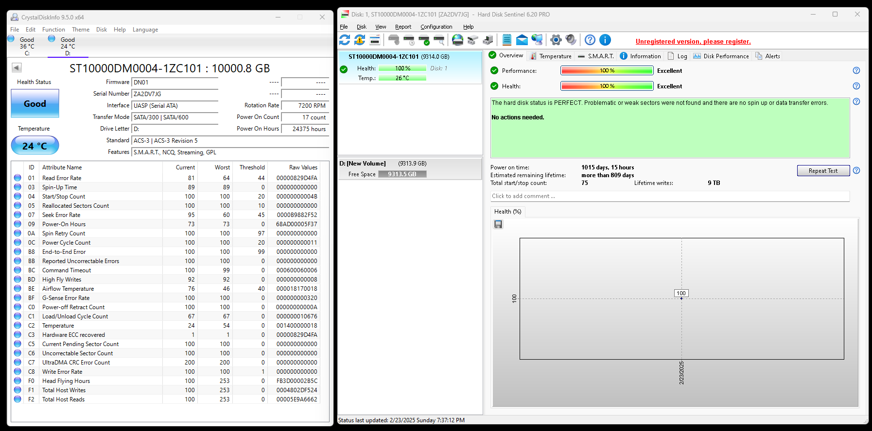
Task: Open the Configuration menu in Hard Disk Sentinel
Action: (x=436, y=27)
